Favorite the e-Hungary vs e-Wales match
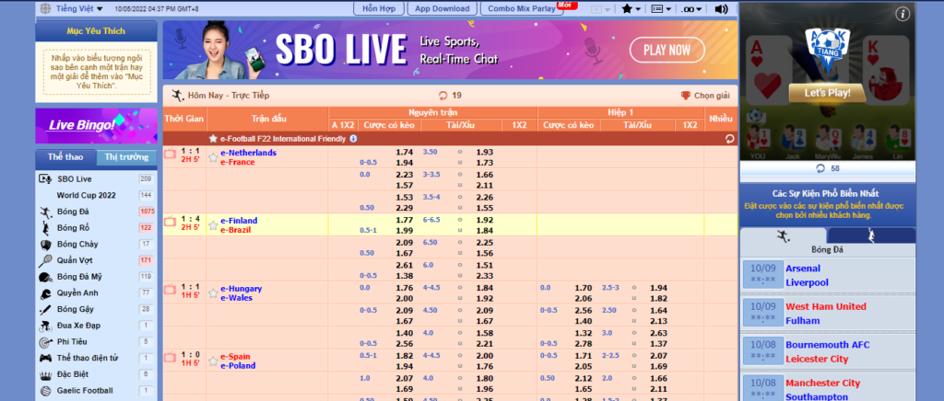The width and height of the screenshot is (944, 401). (213, 293)
